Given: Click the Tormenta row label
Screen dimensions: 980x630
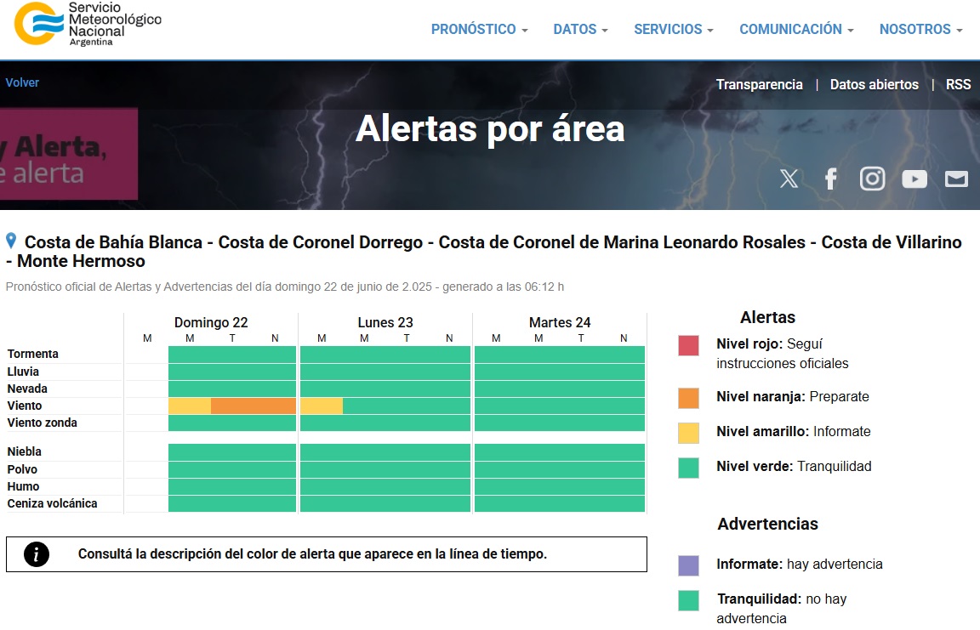Looking at the screenshot, I should [x=32, y=354].
